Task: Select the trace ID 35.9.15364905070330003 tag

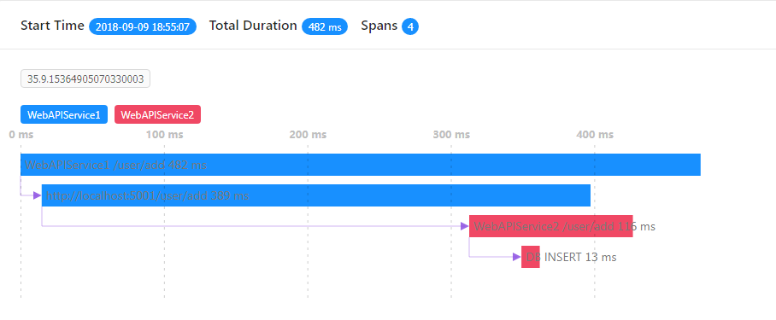Action: pos(85,79)
